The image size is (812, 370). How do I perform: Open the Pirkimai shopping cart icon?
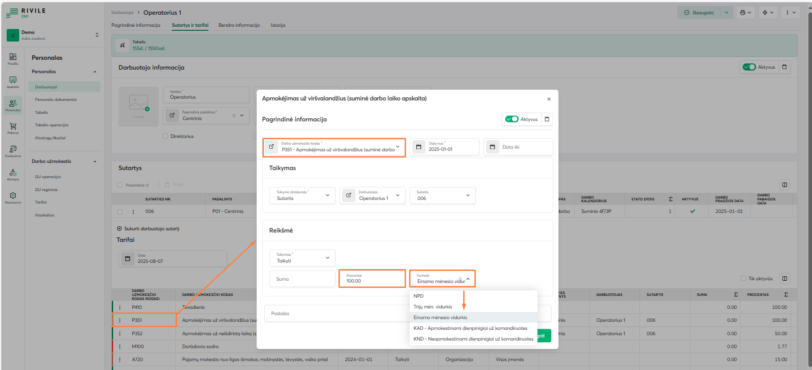[13, 128]
